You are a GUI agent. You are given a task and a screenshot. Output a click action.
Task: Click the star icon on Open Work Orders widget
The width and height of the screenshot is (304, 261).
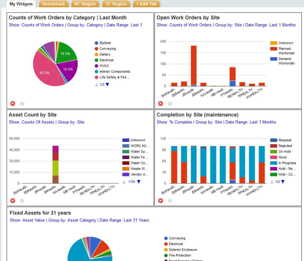click(x=170, y=103)
